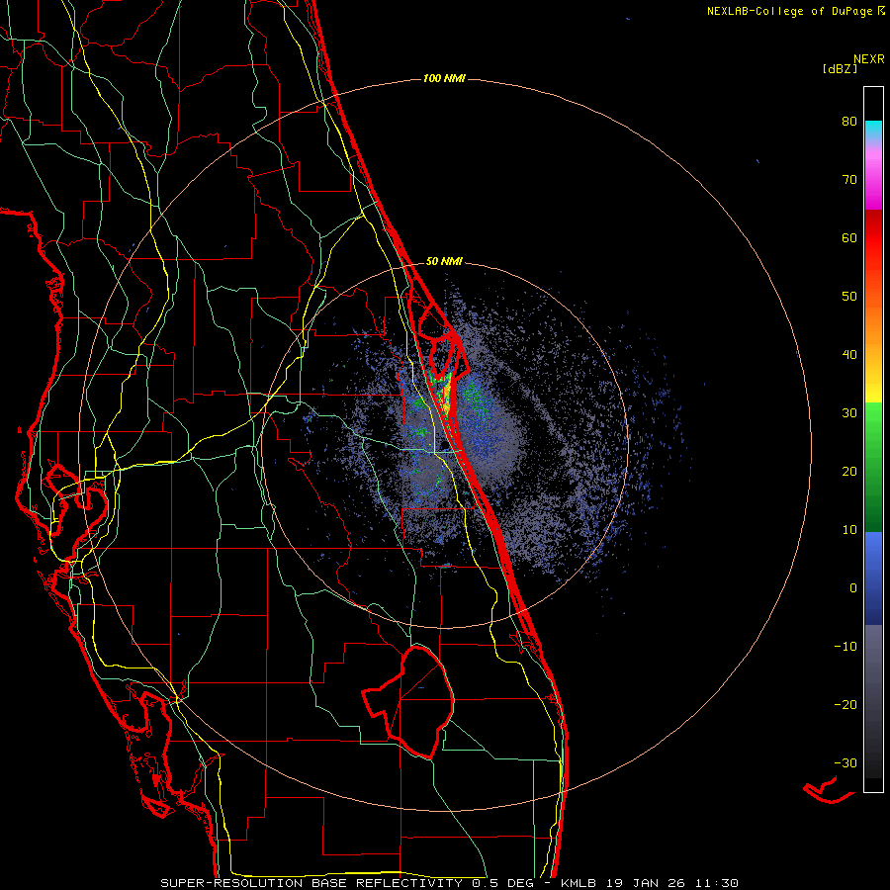Select the "NEXR" label above the scale
890x890 pixels.
pos(869,59)
